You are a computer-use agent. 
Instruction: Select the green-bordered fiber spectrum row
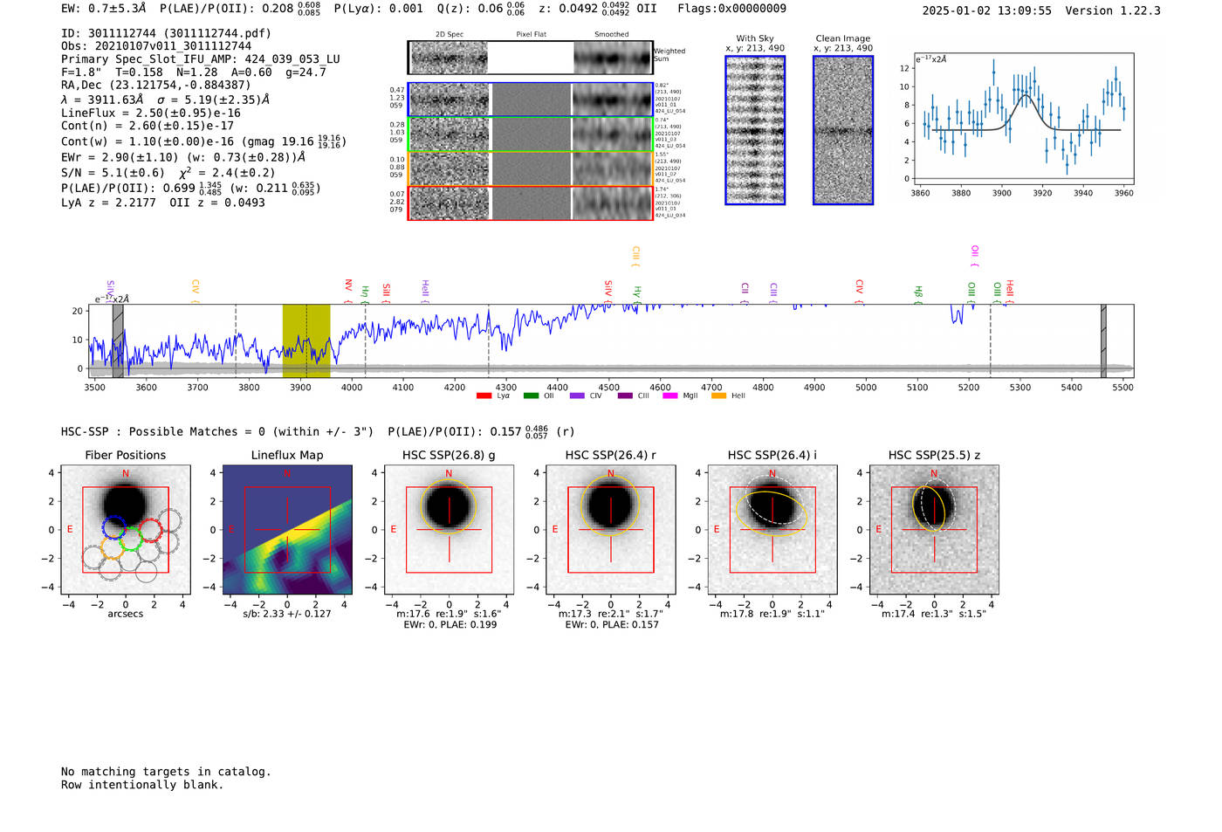(x=530, y=134)
